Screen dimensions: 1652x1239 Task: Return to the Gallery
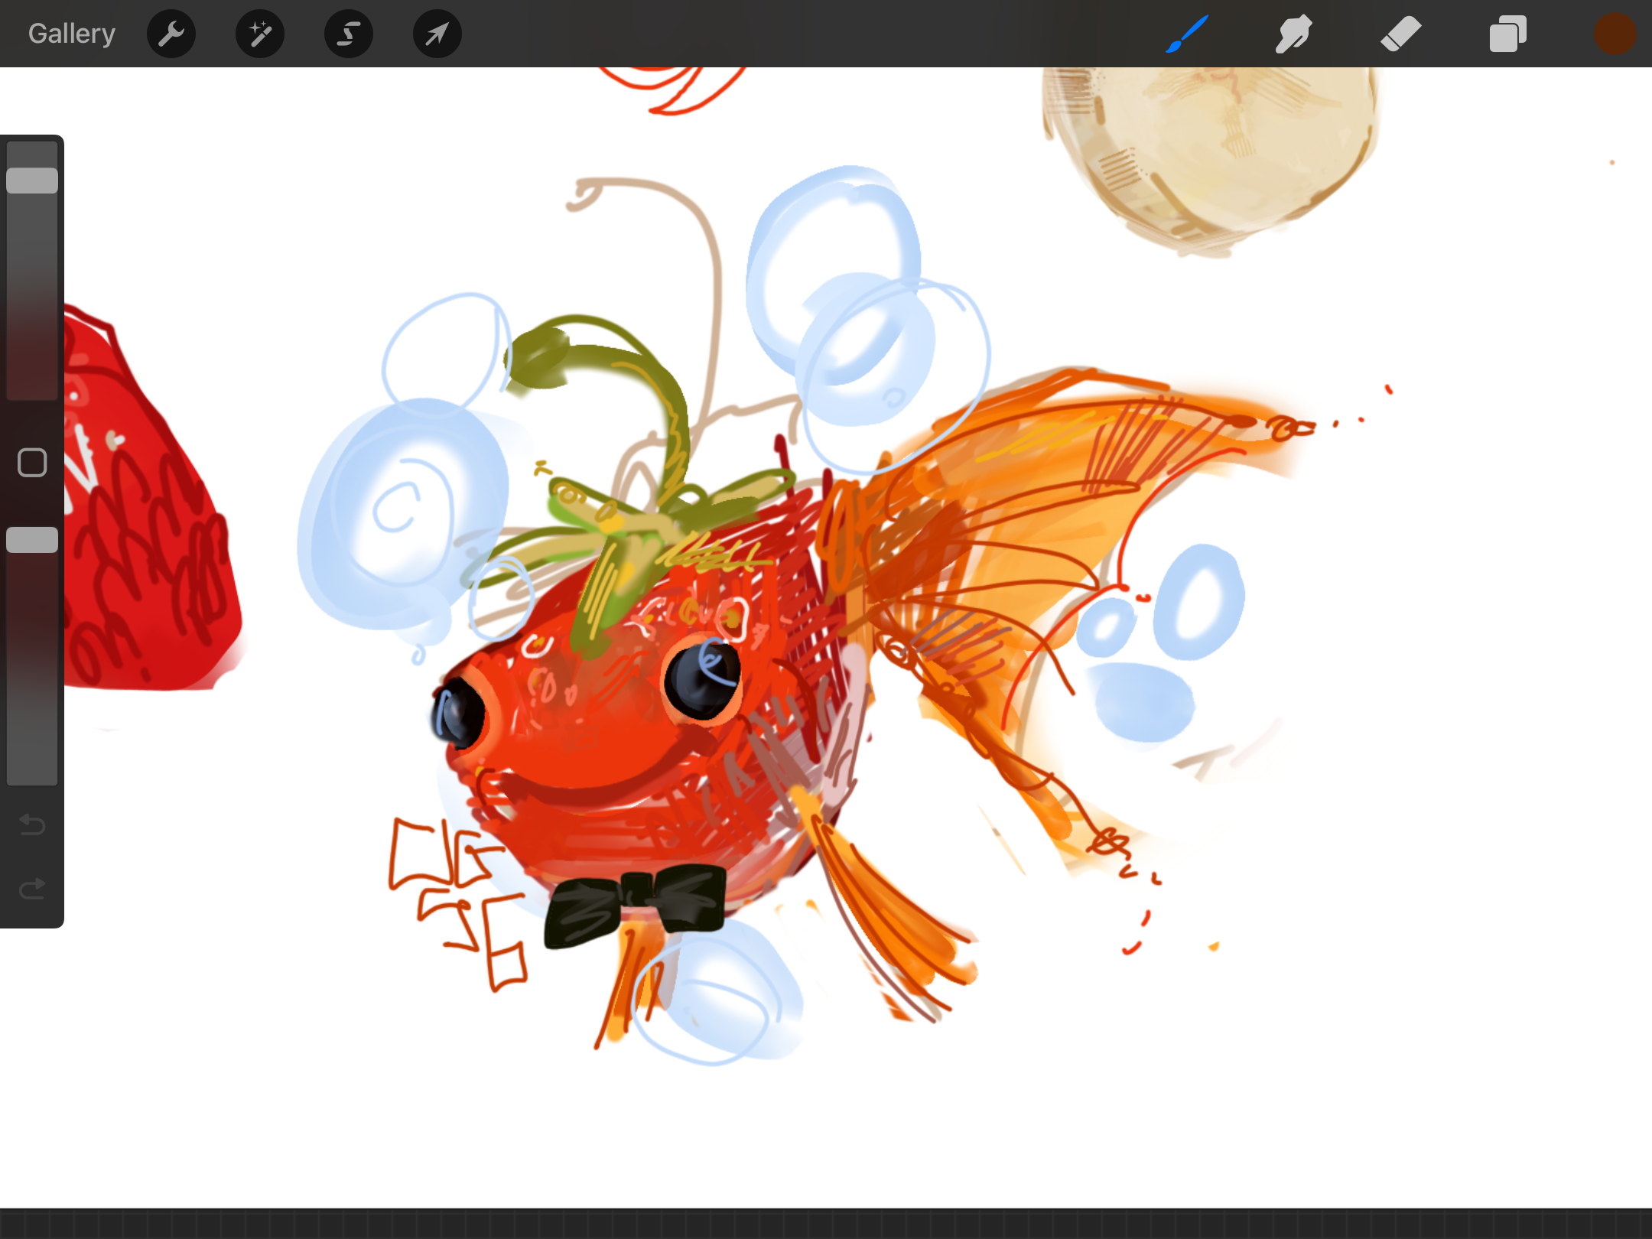click(72, 34)
